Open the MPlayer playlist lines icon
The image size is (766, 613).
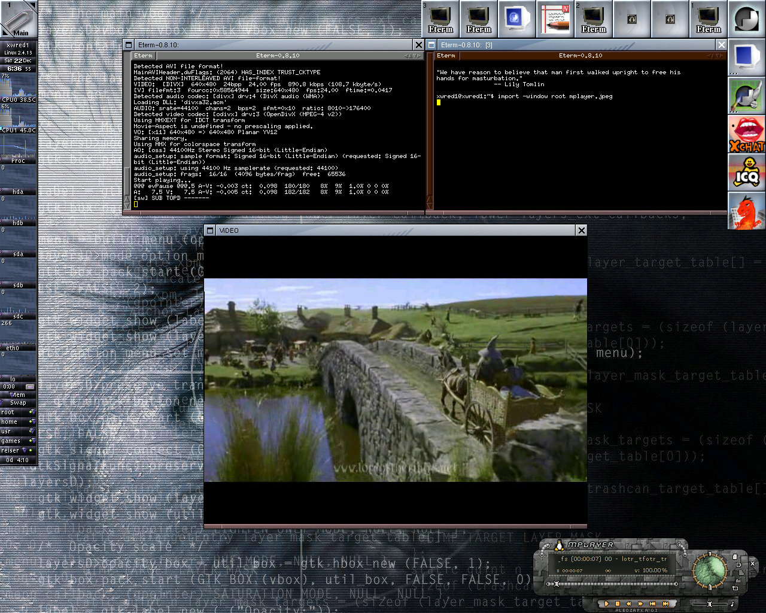pos(741,572)
